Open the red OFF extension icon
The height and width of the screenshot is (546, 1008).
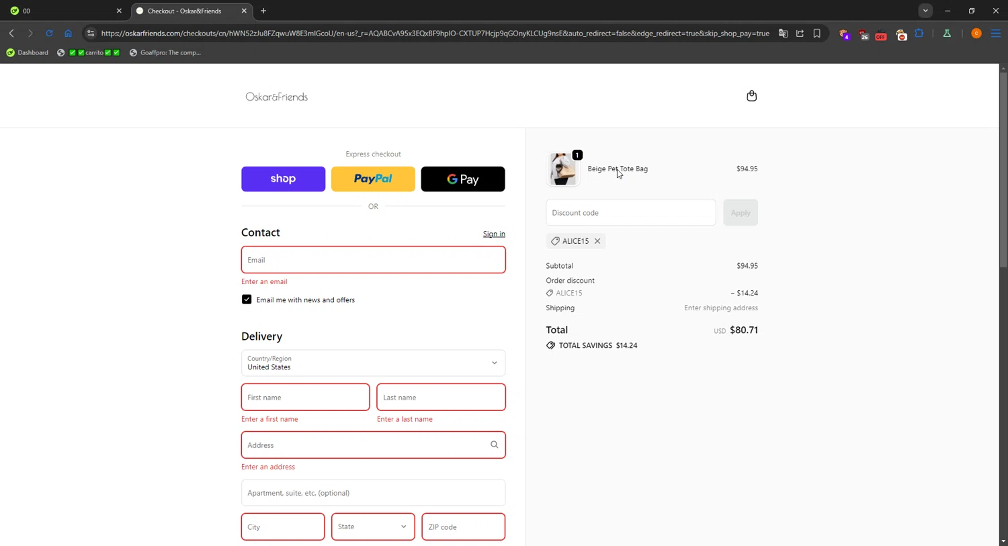click(x=881, y=34)
